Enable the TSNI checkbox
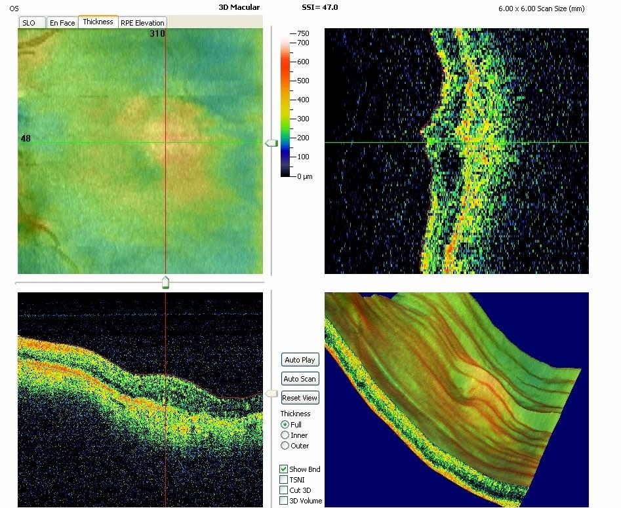 [x=284, y=480]
